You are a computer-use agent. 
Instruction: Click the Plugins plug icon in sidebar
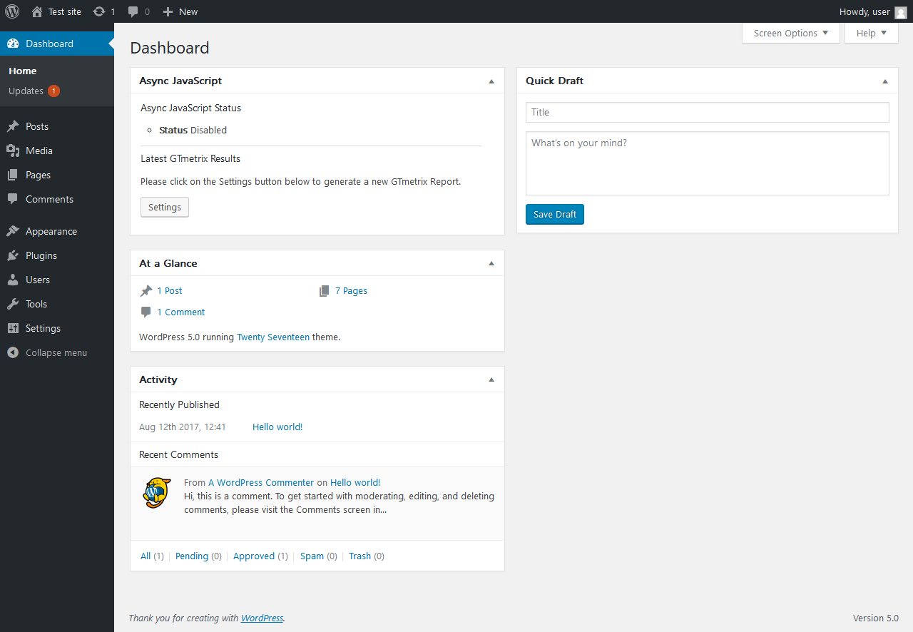[13, 255]
